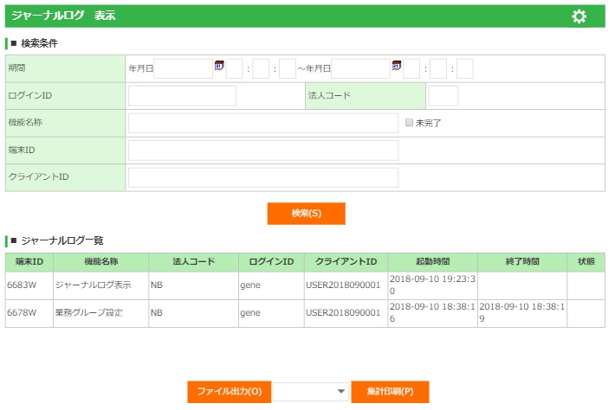Open settings via the gear icon
Viewport: 615px width, 410px height.
579,16
